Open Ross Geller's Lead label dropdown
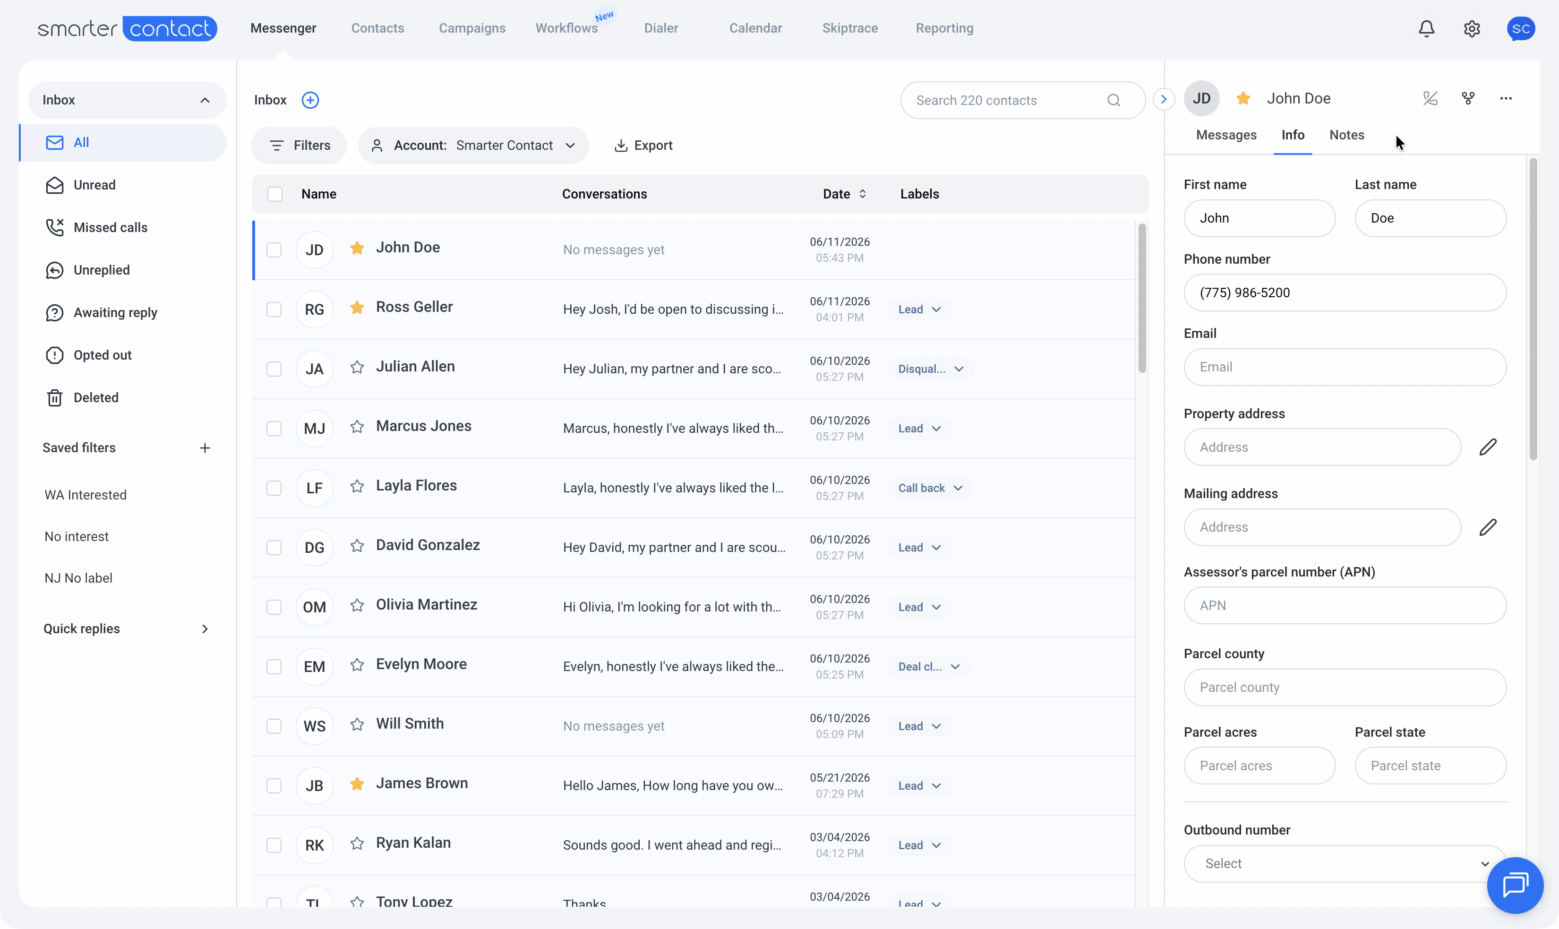This screenshot has height=929, width=1559. 919,309
